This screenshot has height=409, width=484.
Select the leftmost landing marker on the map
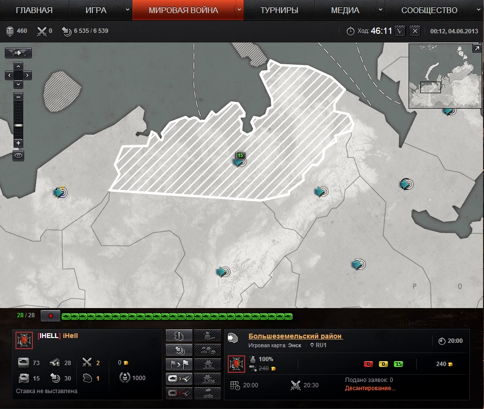(60, 192)
